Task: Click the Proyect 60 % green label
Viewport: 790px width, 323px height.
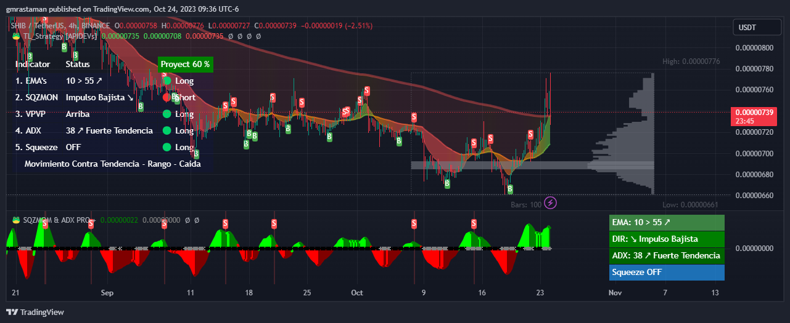Action: [x=185, y=64]
